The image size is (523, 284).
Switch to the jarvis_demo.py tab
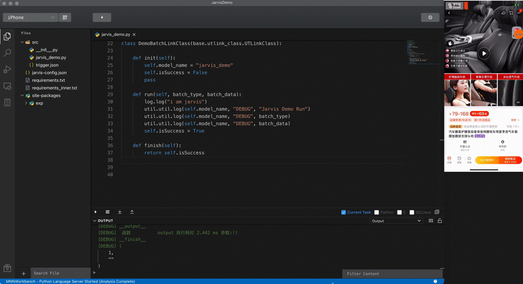coord(115,35)
